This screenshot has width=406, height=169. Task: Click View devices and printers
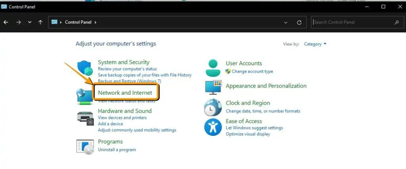coord(122,118)
